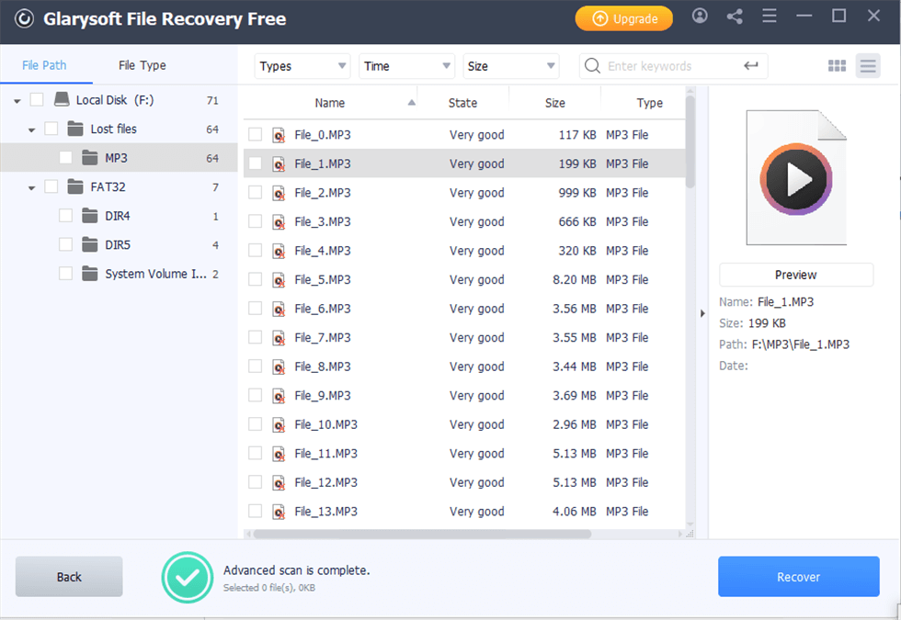Open the Types filter dropdown
Screen dimensions: 901x620
302,66
